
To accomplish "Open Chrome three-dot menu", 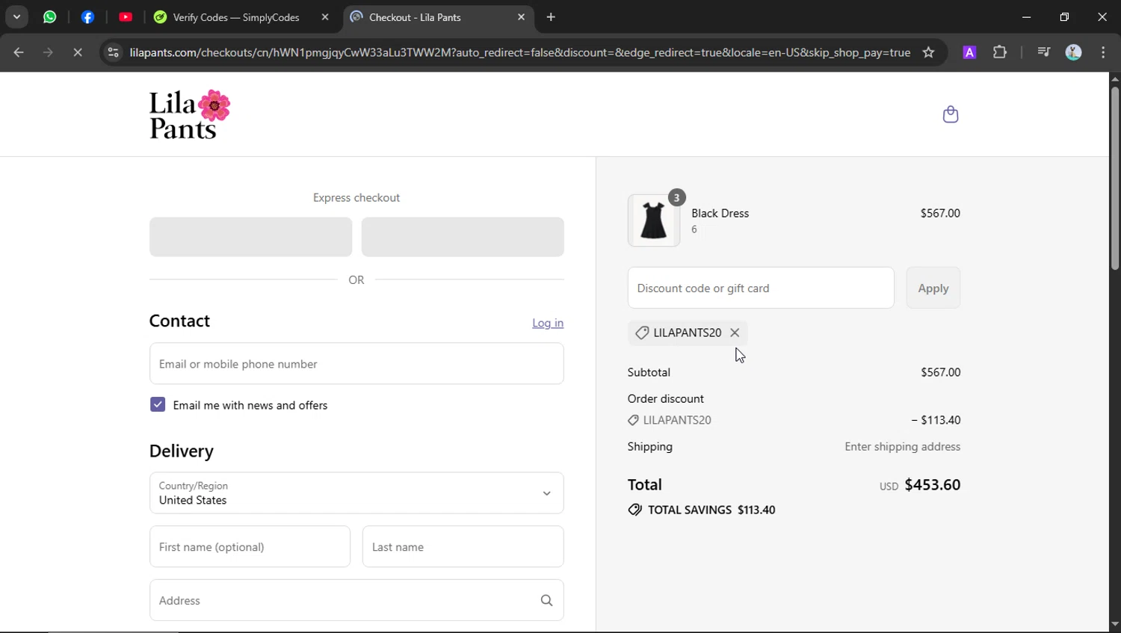I will pyautogui.click(x=1104, y=52).
